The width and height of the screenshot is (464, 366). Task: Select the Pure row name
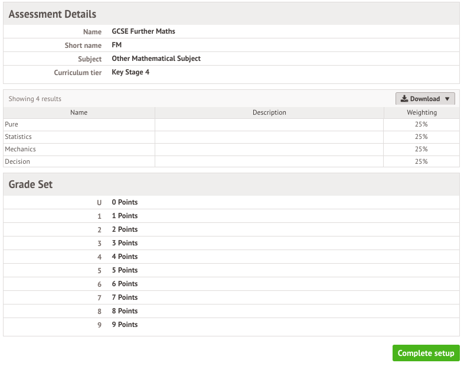[12, 125]
